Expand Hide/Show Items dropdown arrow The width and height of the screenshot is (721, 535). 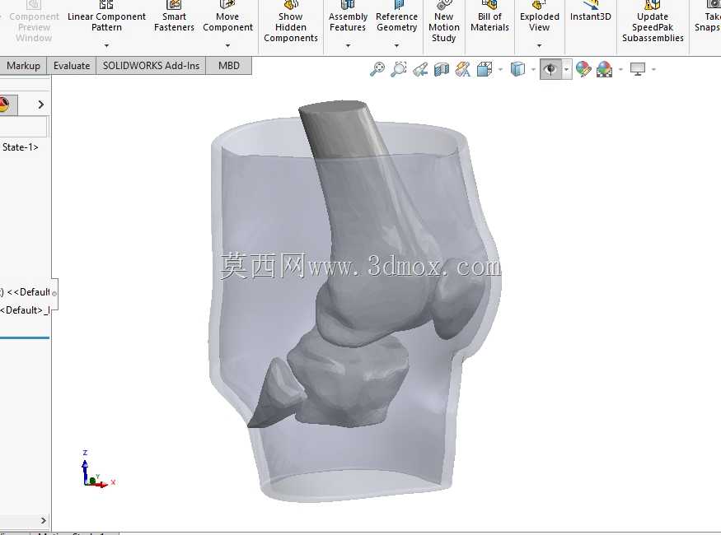(x=567, y=69)
